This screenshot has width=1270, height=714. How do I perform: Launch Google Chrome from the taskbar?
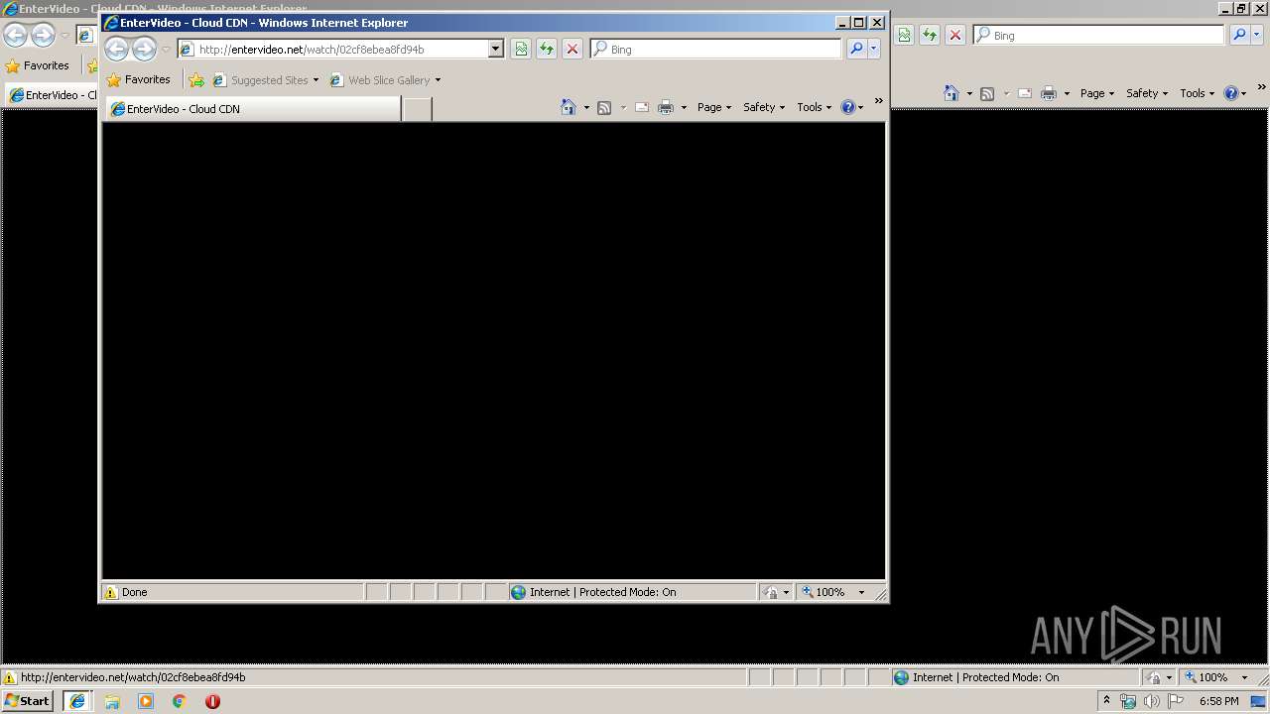(180, 701)
